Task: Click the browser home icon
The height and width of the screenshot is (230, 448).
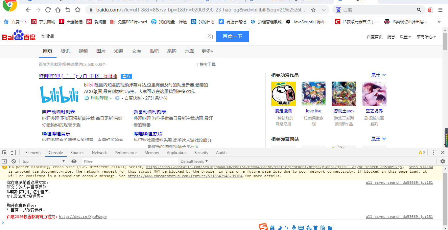Action: pos(58,10)
